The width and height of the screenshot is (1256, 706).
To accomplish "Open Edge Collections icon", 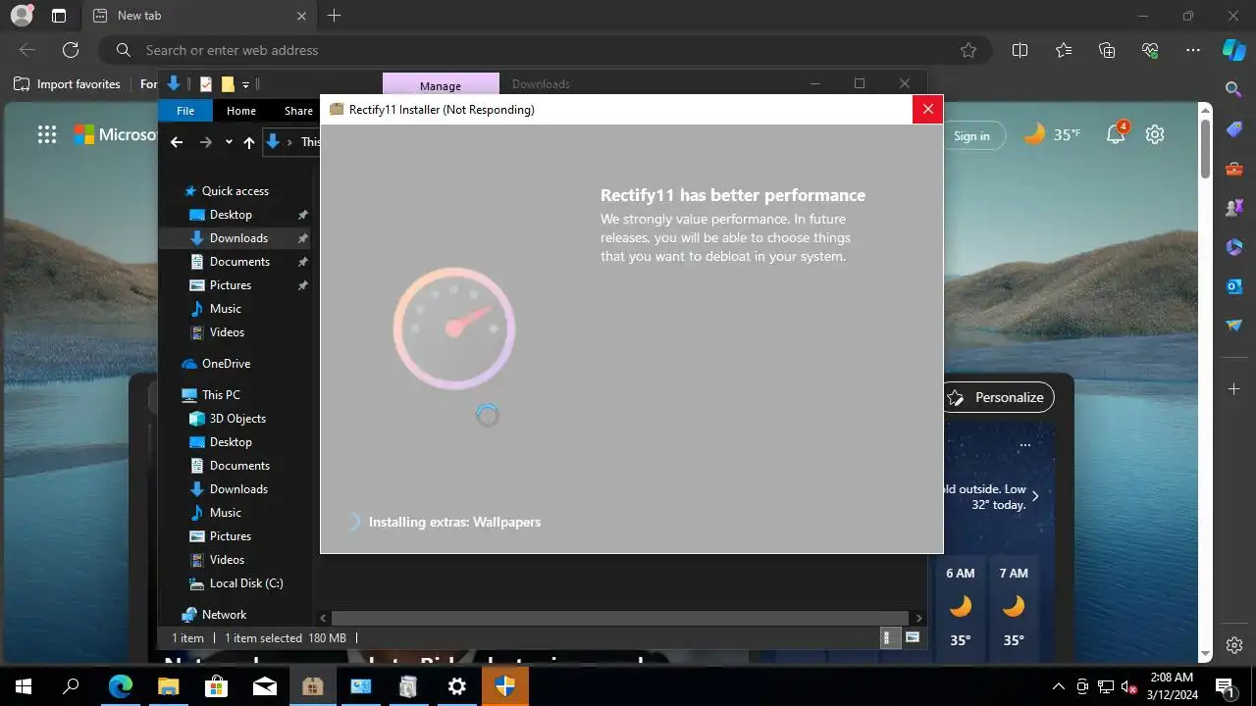I will coord(1107,50).
